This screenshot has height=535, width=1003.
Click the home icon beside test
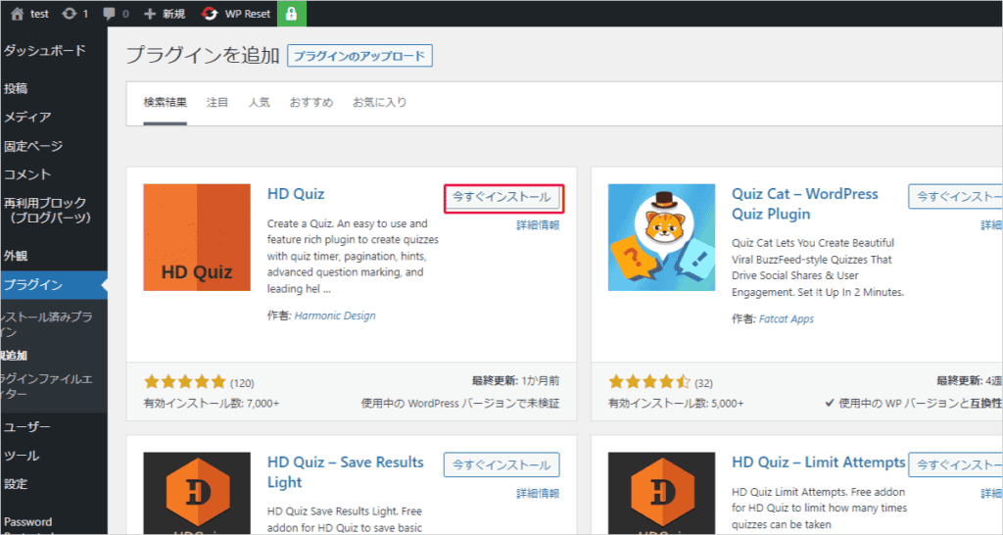click(x=17, y=14)
